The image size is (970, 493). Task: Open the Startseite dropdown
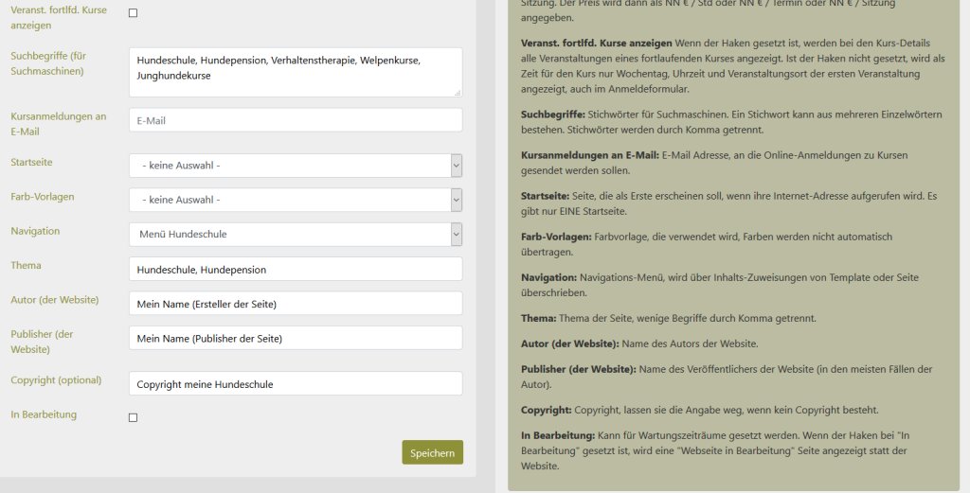[296, 166]
